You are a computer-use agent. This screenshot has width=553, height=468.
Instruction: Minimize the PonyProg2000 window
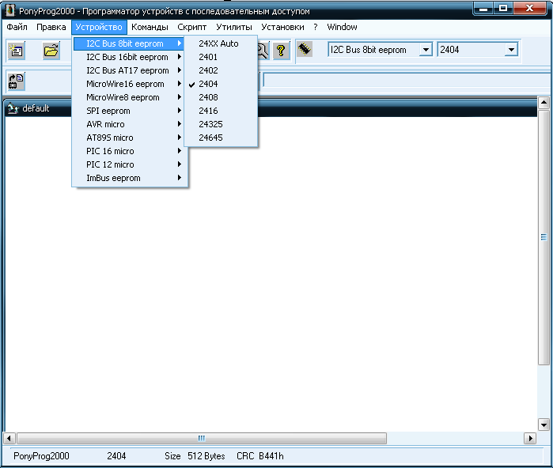(483, 9)
